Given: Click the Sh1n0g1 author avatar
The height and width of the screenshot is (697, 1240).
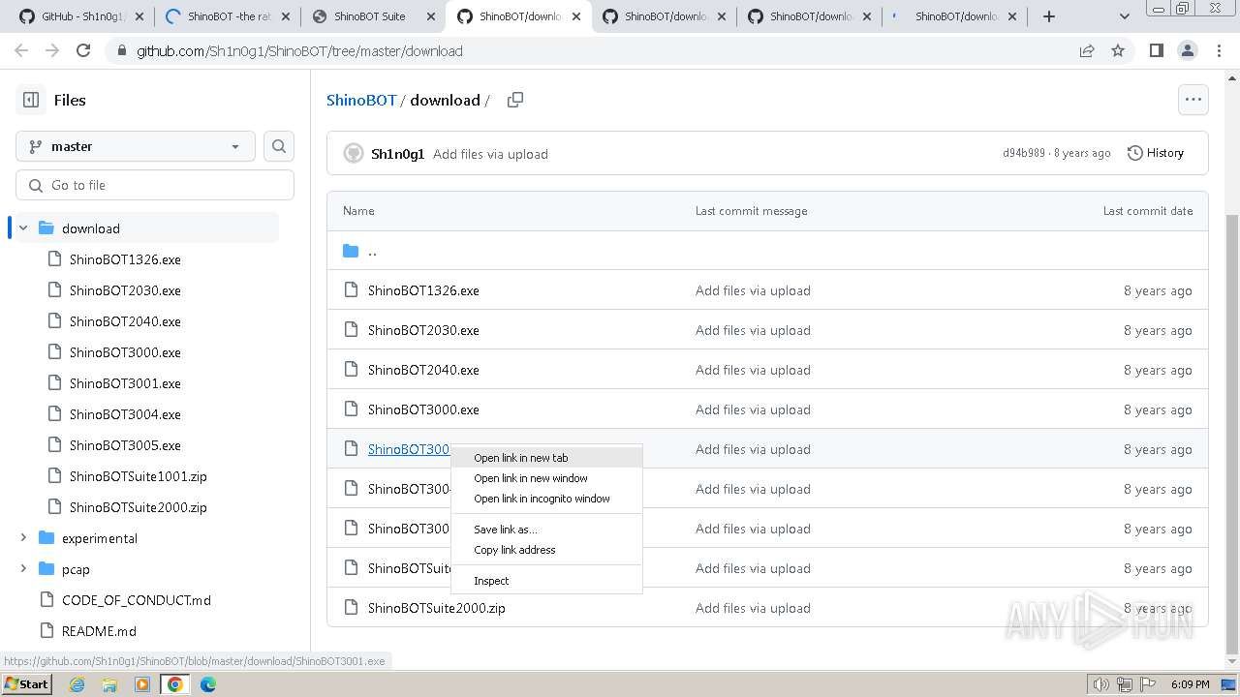Looking at the screenshot, I should coord(354,154).
